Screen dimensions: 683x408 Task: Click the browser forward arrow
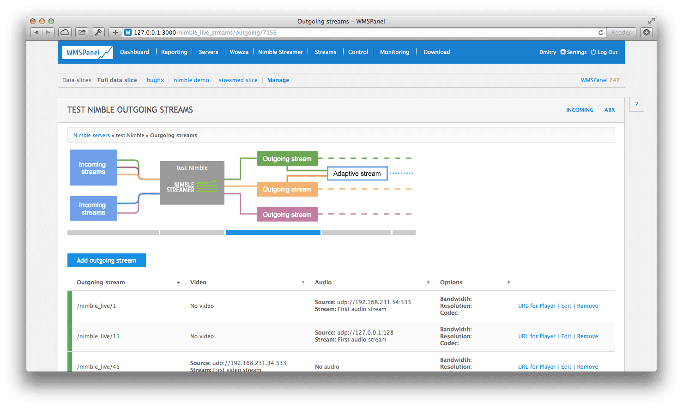click(48, 32)
